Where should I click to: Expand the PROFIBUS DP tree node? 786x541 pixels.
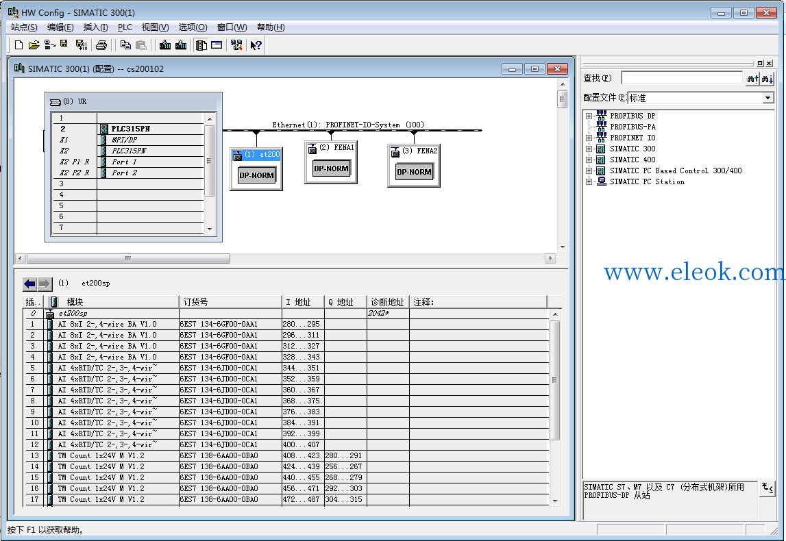589,116
